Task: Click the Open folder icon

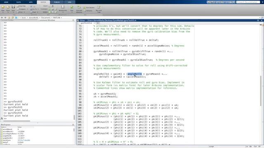Action: (x=8, y=7)
